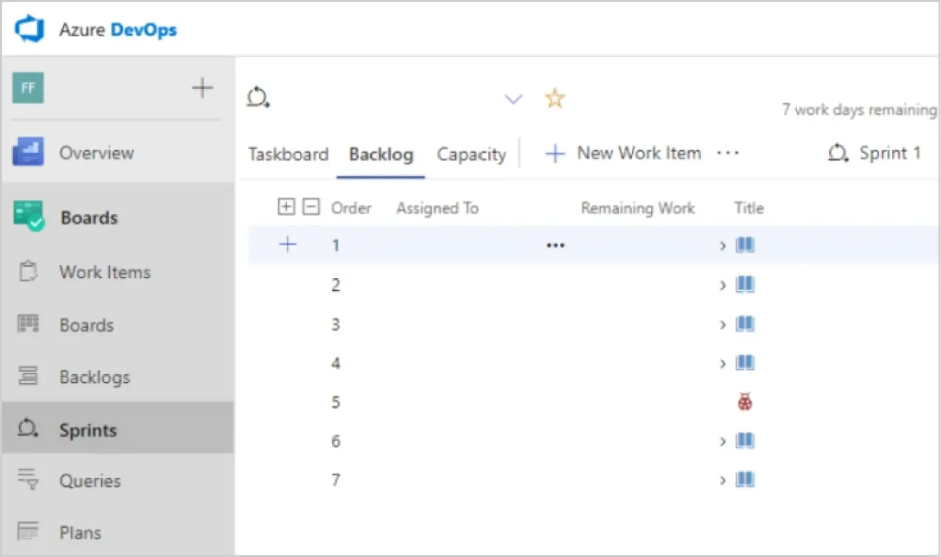Open the Work Items page
941x557 pixels.
104,272
